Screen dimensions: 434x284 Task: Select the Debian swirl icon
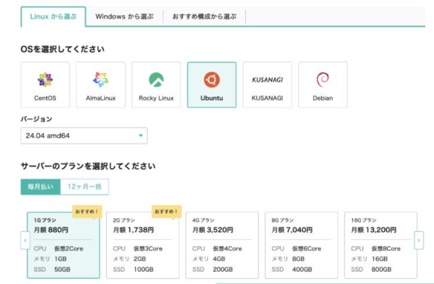click(323, 80)
